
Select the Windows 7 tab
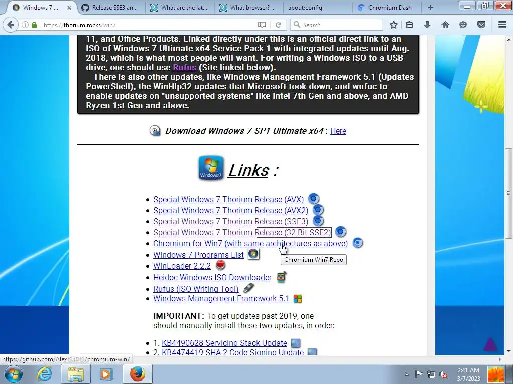pos(40,8)
